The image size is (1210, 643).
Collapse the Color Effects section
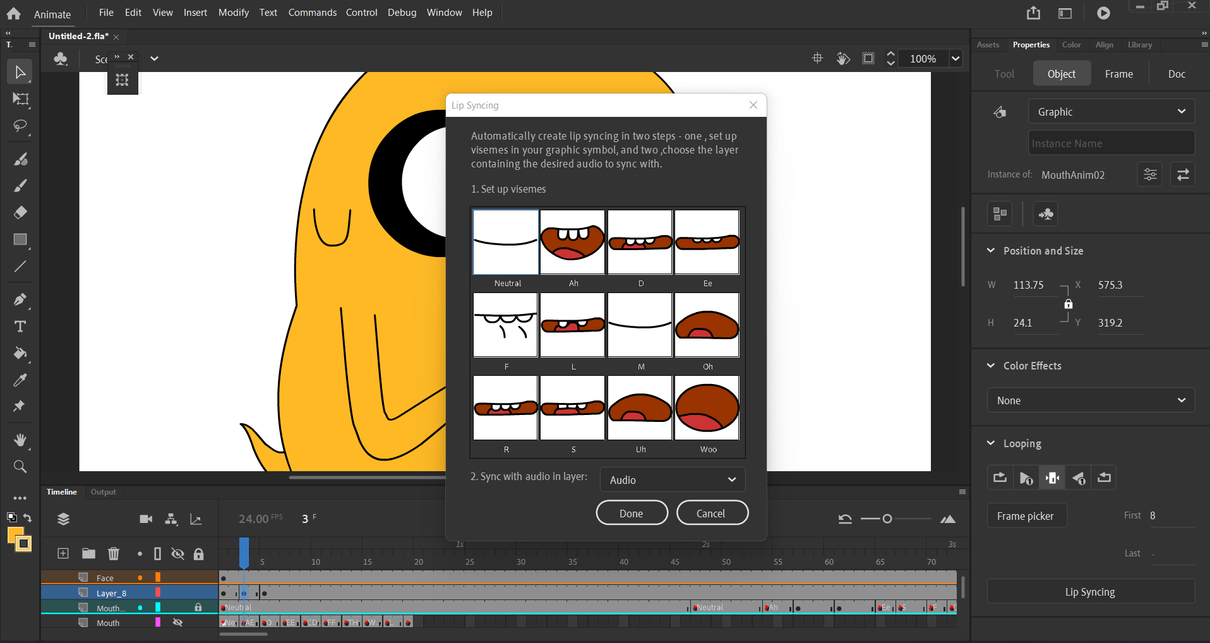(x=991, y=366)
